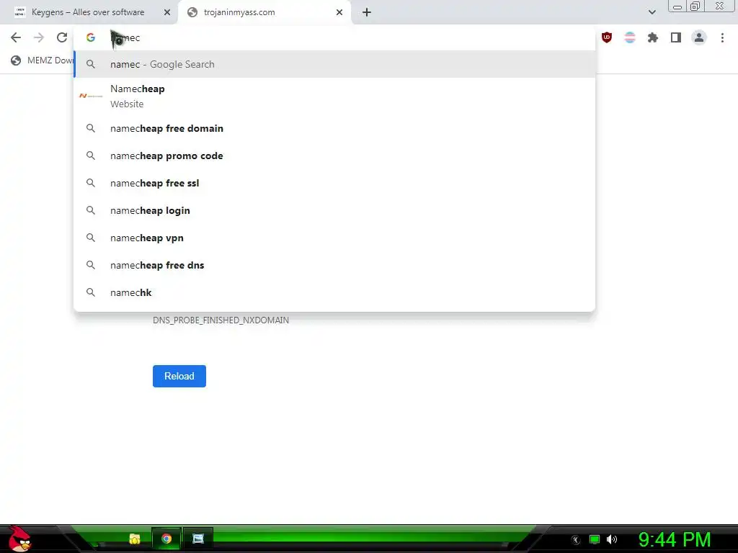
Task: Open the file explorer taskbar icon
Action: [135, 539]
